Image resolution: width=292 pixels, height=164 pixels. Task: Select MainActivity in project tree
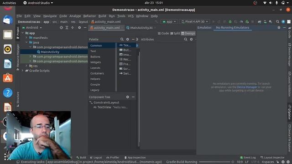click(50, 52)
